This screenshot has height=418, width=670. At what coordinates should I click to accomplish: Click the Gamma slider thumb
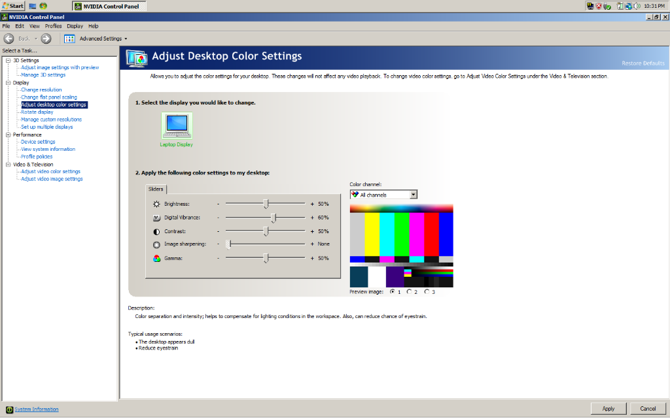click(266, 258)
